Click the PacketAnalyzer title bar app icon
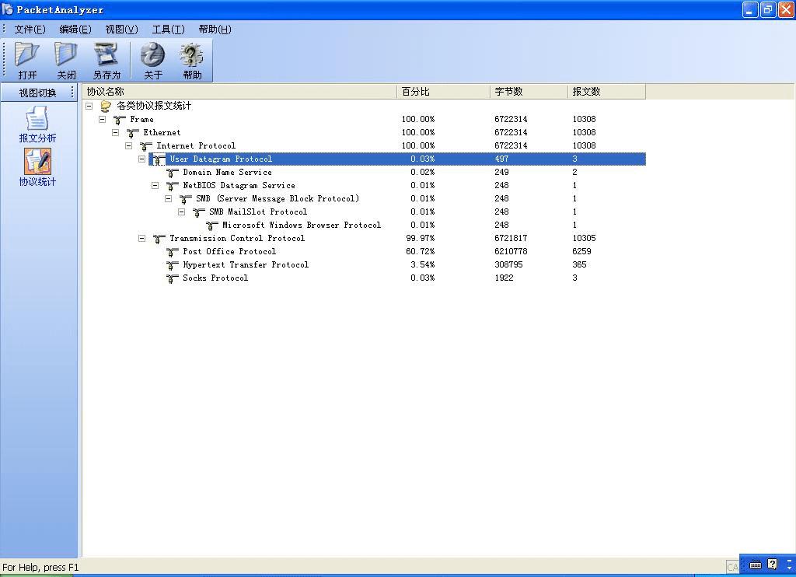Viewport: 796px width, 577px height. coord(8,9)
